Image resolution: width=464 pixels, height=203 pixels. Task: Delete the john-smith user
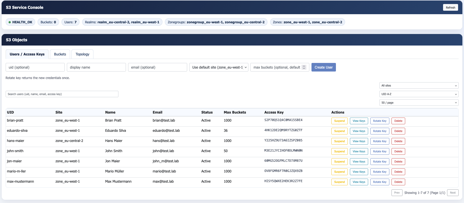pyautogui.click(x=398, y=151)
